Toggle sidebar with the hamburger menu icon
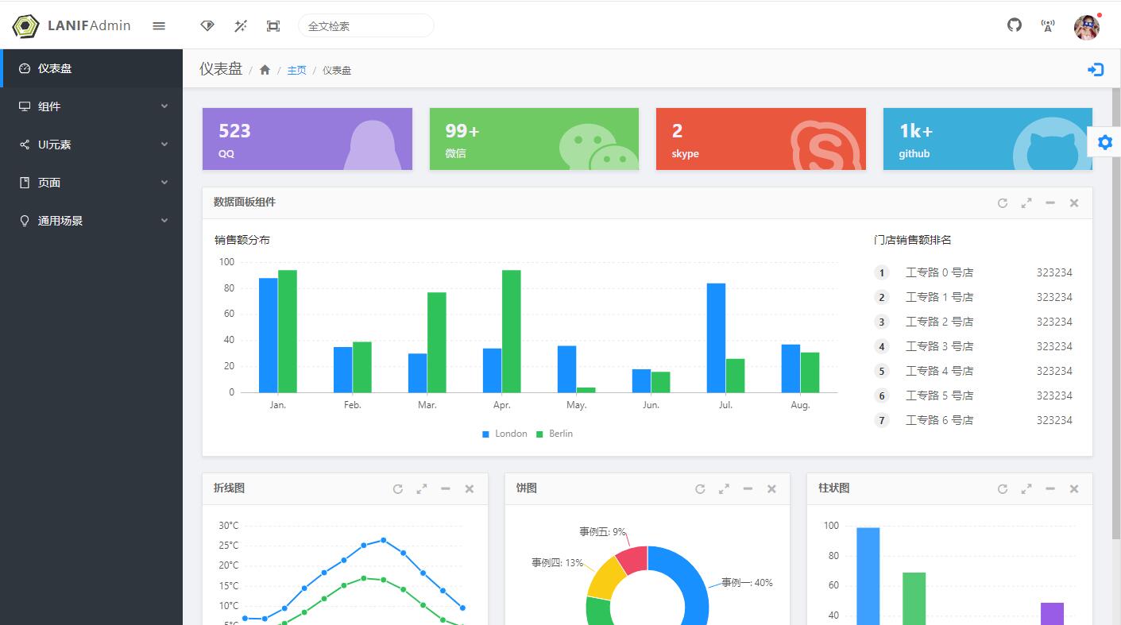The height and width of the screenshot is (625, 1121). pyautogui.click(x=159, y=26)
